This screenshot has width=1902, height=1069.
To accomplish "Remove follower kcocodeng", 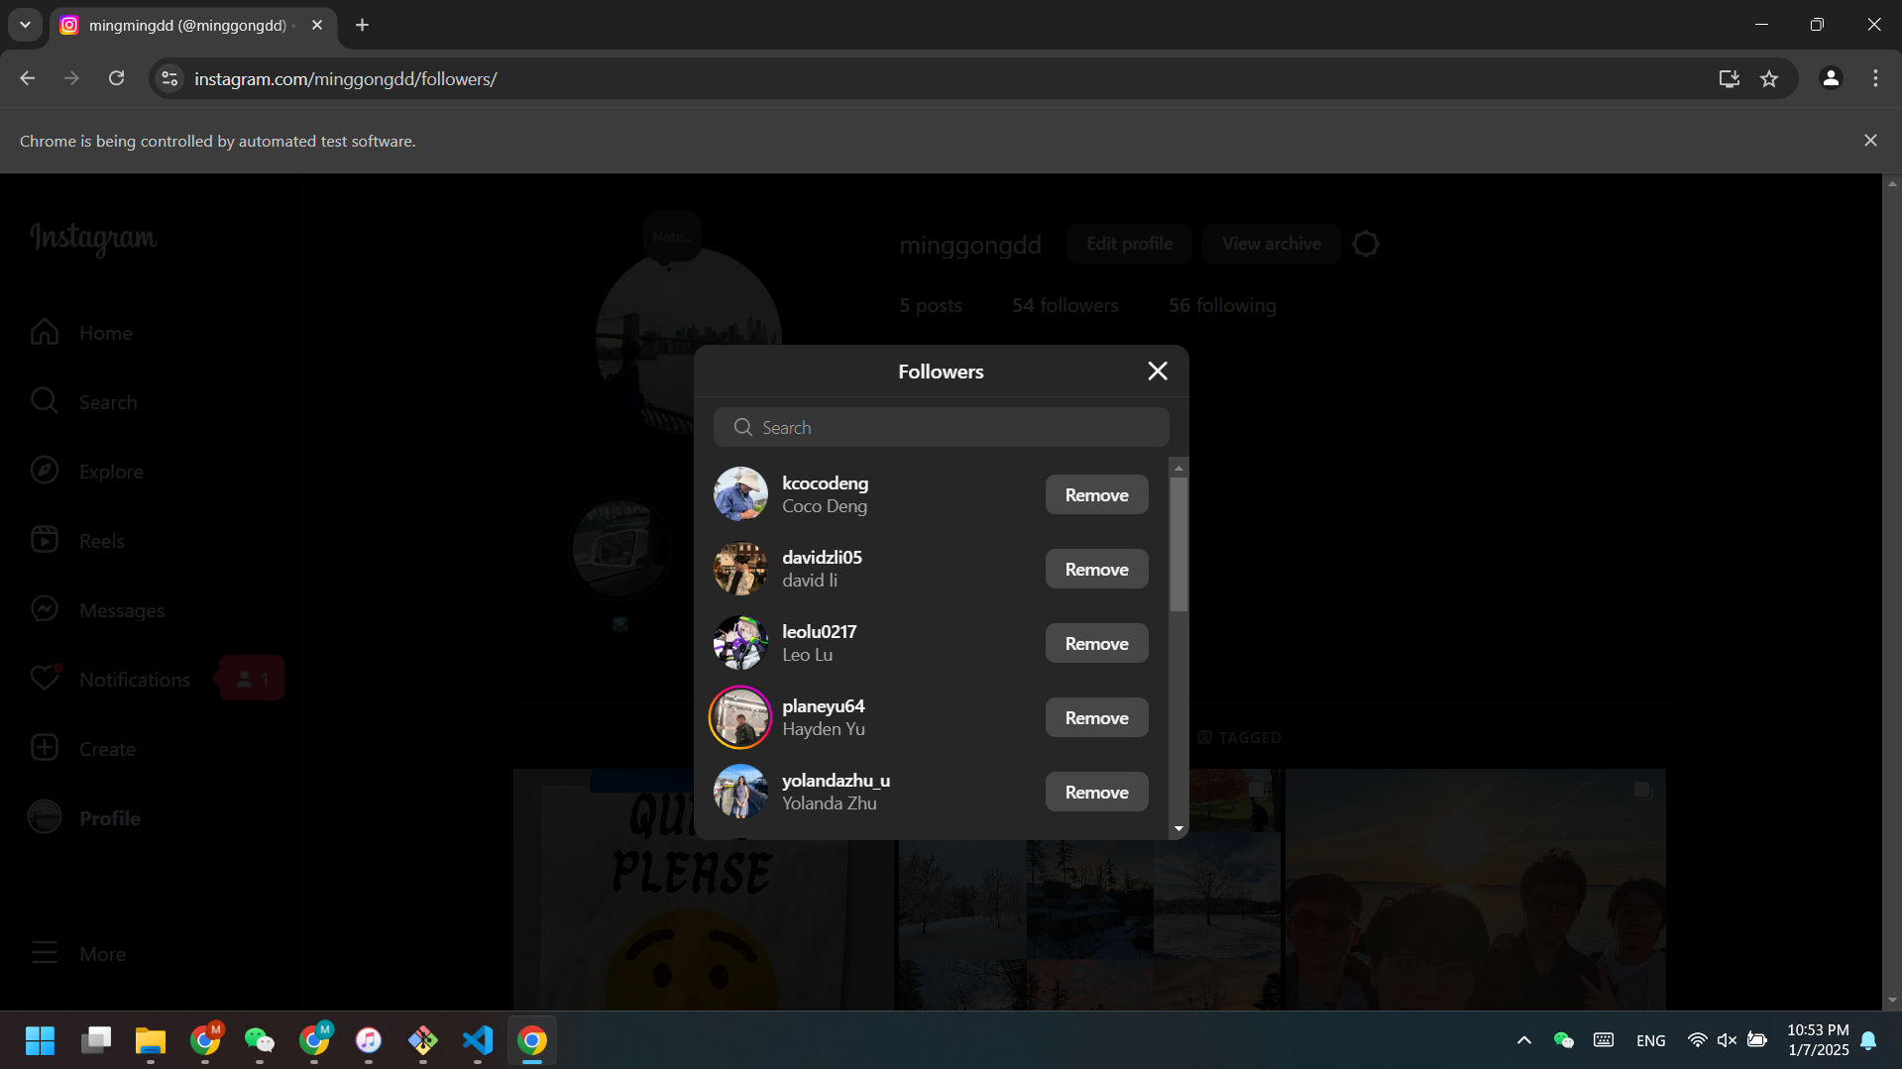I will (1096, 494).
